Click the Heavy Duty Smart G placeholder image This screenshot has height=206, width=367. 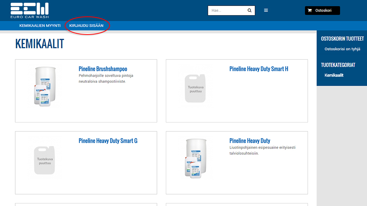45,160
